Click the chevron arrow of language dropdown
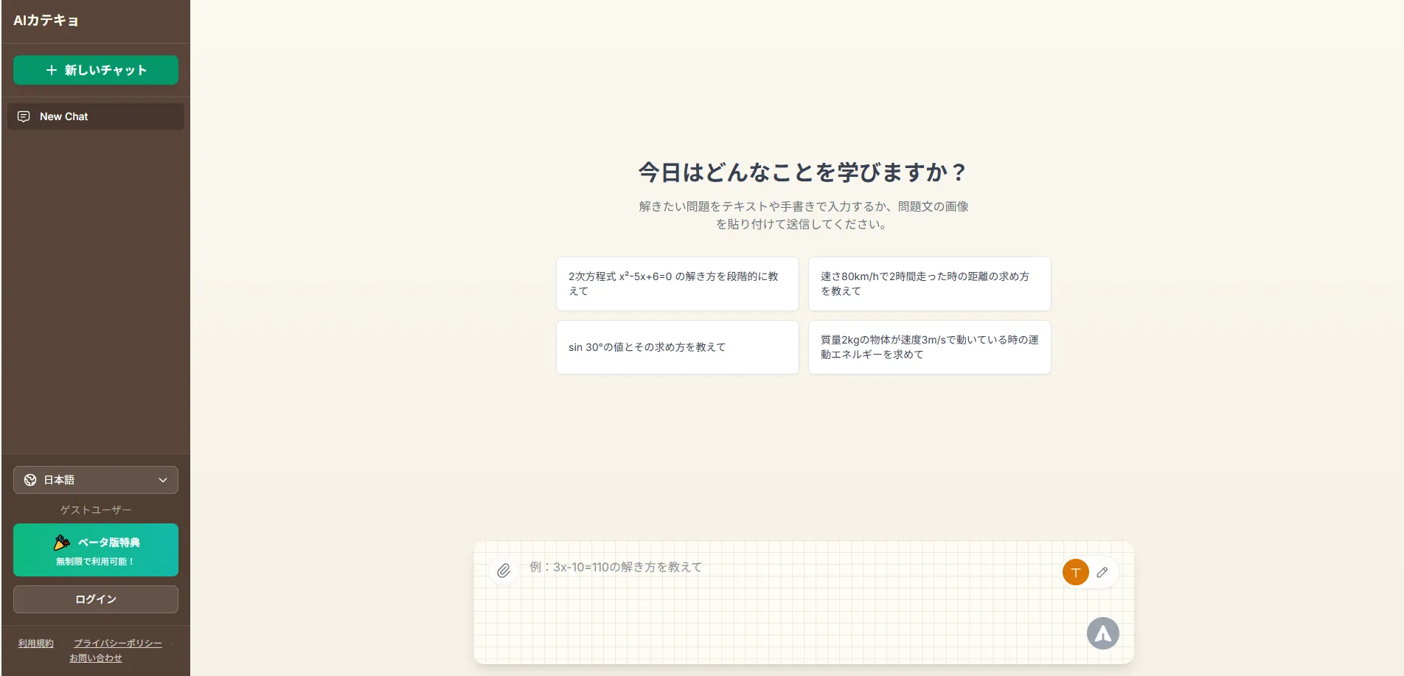The width and height of the screenshot is (1404, 676). (163, 480)
